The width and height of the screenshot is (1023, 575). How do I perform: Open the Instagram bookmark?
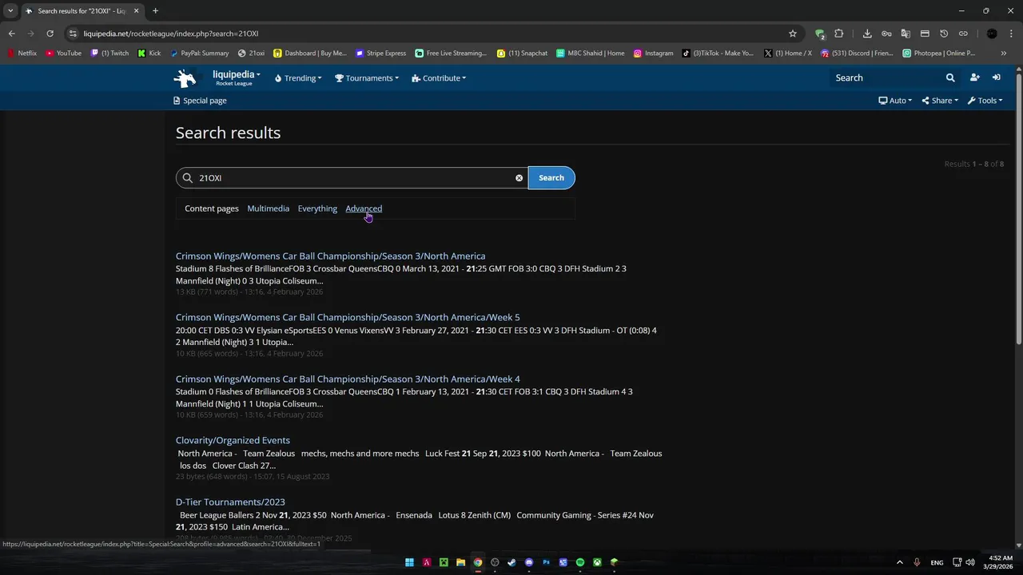[653, 54]
